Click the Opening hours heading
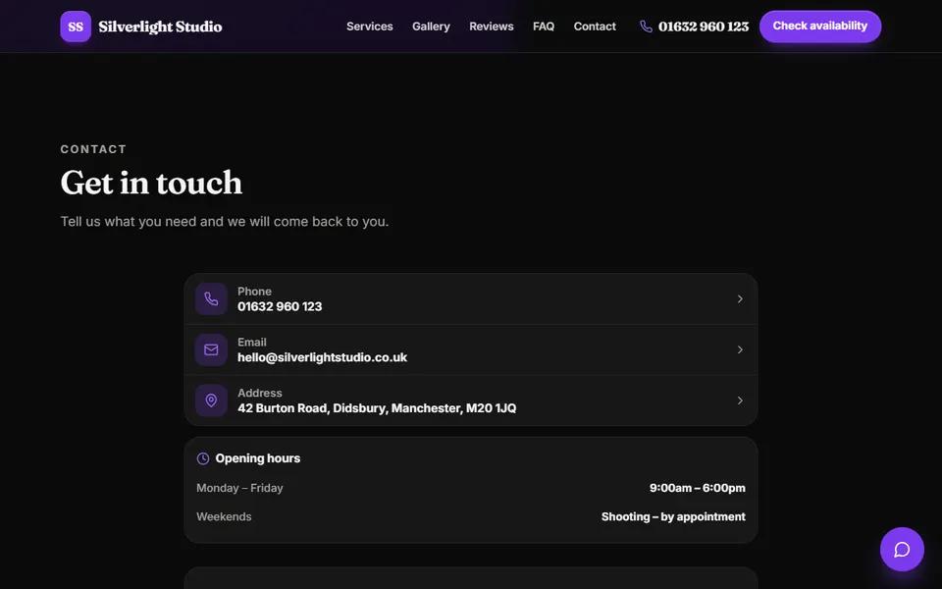942x589 pixels. click(x=258, y=458)
